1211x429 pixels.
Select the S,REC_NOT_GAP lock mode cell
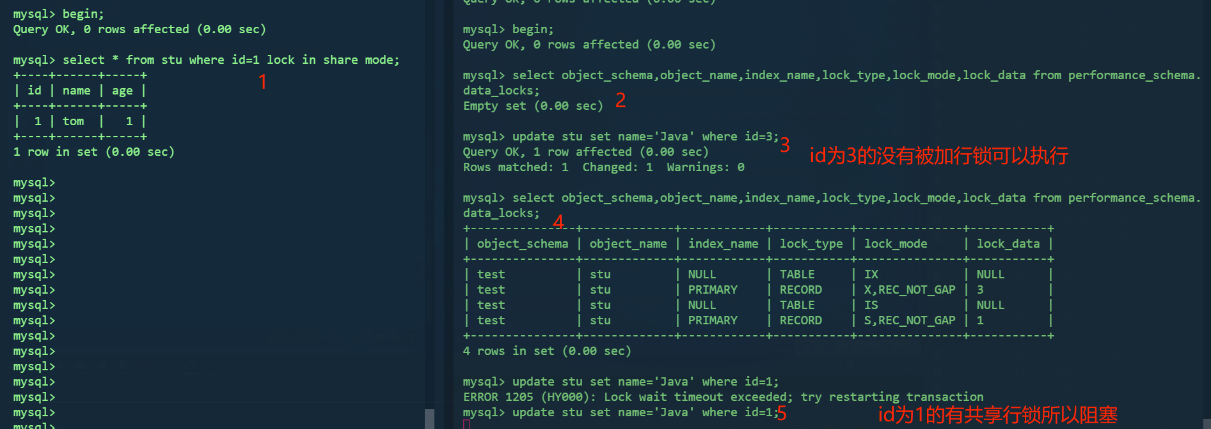(x=909, y=320)
